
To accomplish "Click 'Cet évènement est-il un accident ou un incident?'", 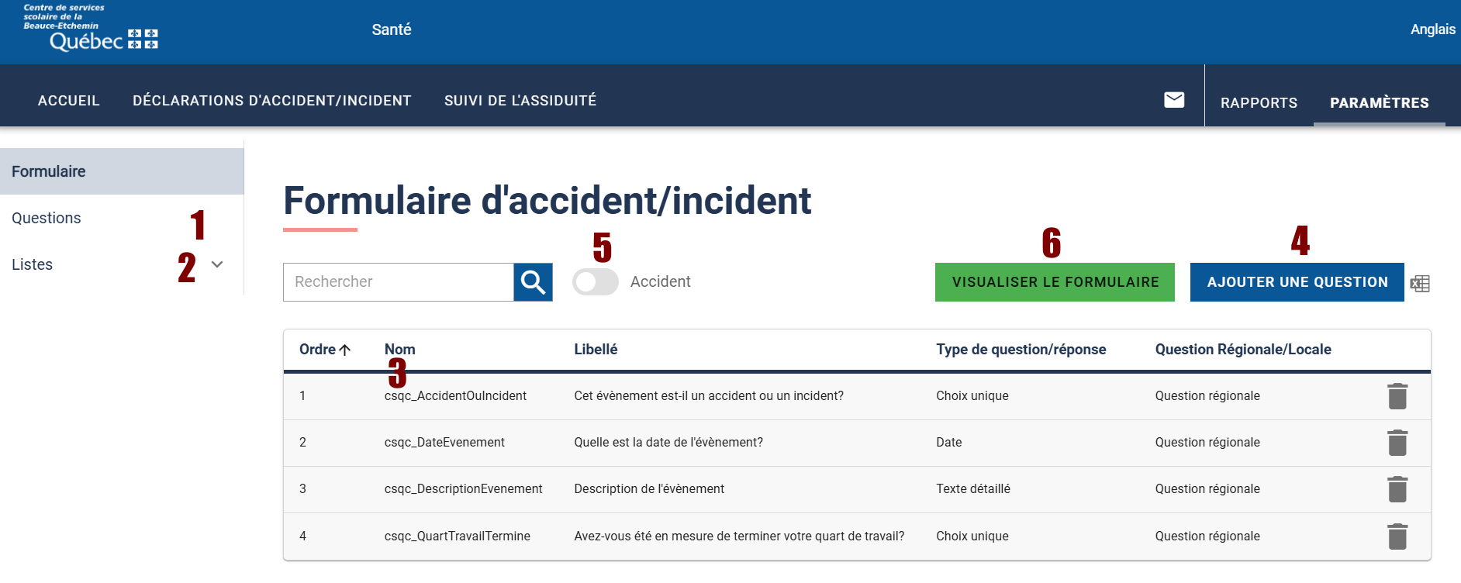I will 709,396.
